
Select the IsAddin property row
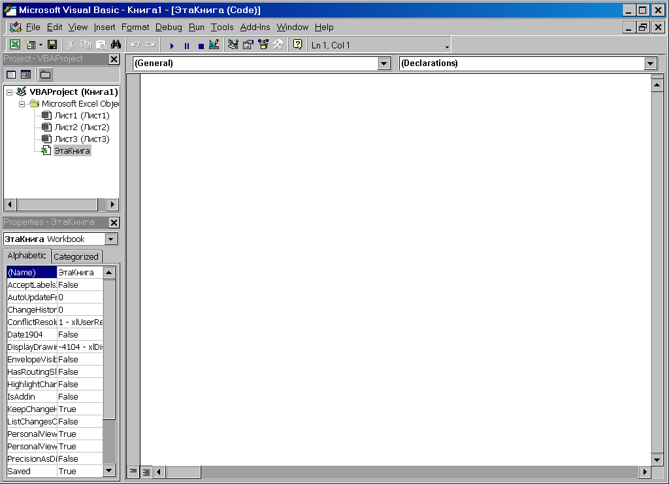click(55, 397)
